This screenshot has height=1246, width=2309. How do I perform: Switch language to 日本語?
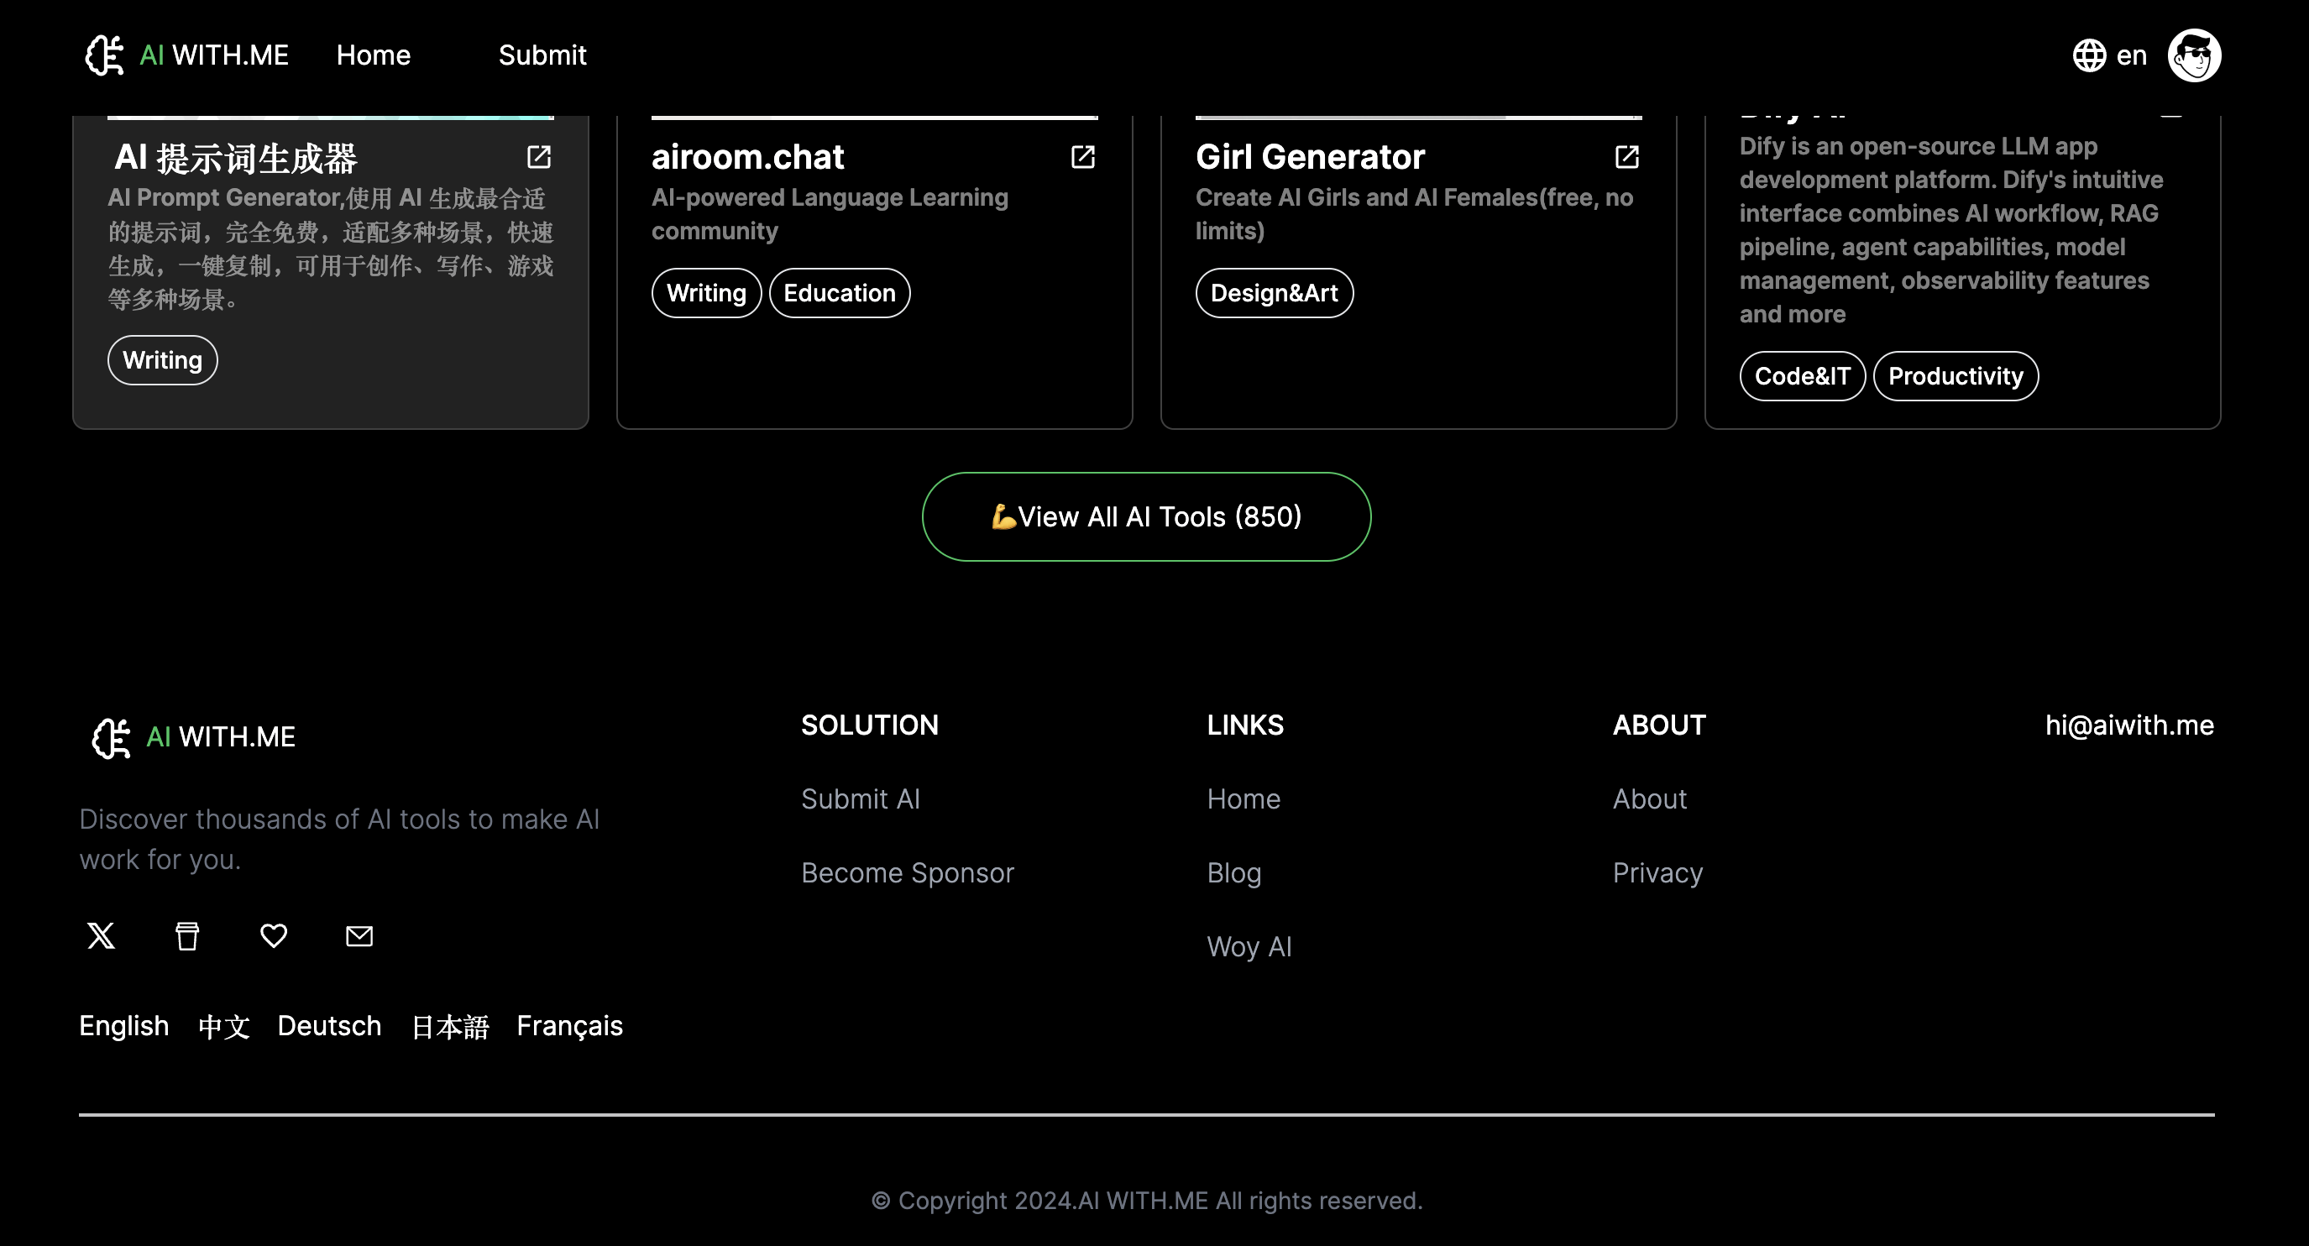449,1025
